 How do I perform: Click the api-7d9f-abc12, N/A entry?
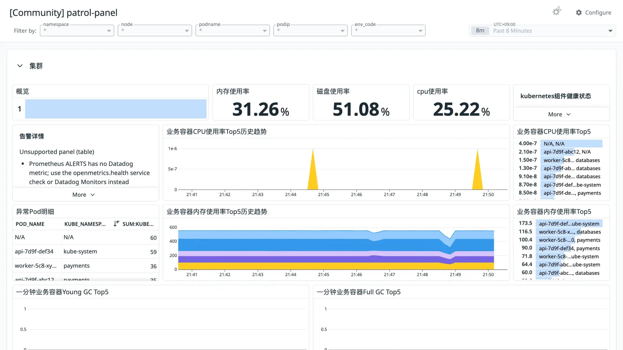tap(567, 152)
